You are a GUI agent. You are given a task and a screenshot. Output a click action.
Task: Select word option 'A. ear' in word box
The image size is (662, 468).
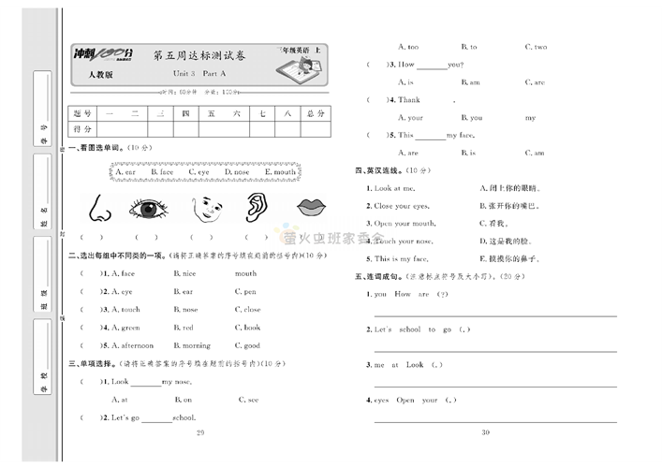[x=125, y=172]
